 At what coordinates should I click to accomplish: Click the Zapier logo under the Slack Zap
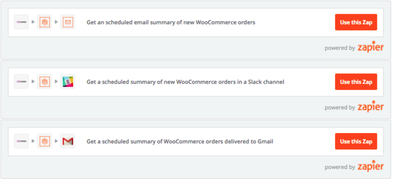click(x=370, y=107)
